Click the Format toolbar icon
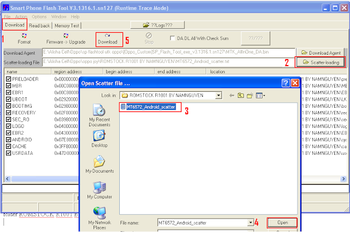Image resolution: width=350 pixels, height=234 pixels. pyautogui.click(x=24, y=39)
